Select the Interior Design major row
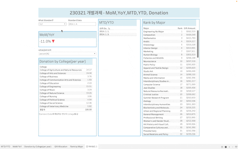 169,48
